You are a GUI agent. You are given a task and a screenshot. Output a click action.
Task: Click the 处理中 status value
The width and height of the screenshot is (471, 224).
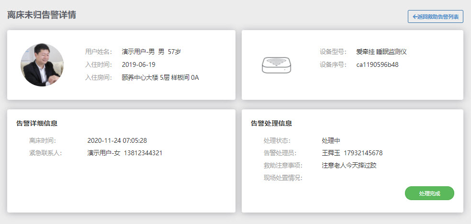[331, 140]
